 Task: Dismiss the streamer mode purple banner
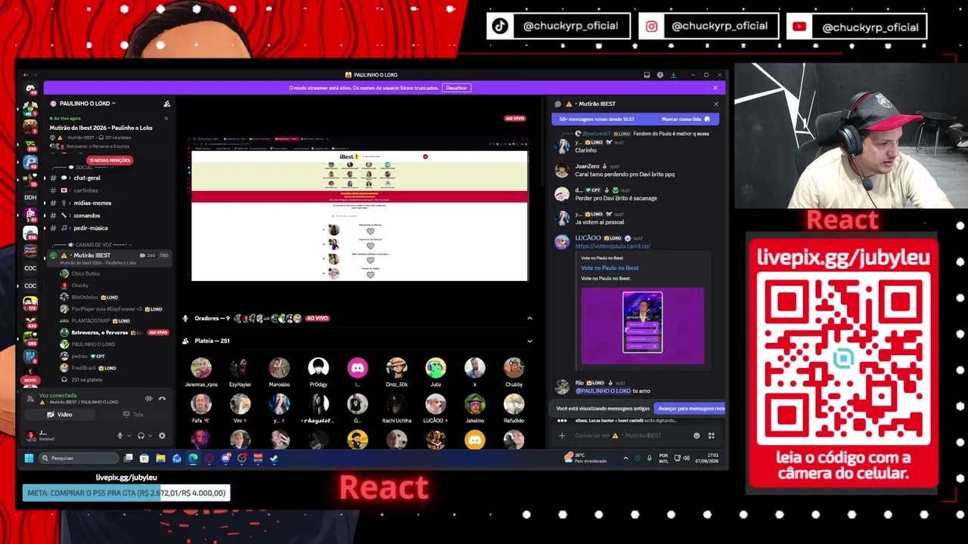click(715, 88)
